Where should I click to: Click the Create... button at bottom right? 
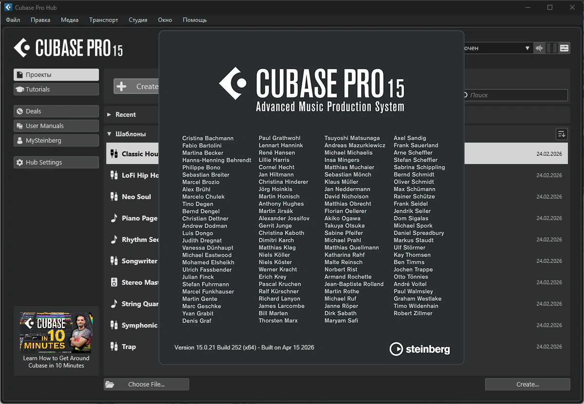click(x=527, y=384)
